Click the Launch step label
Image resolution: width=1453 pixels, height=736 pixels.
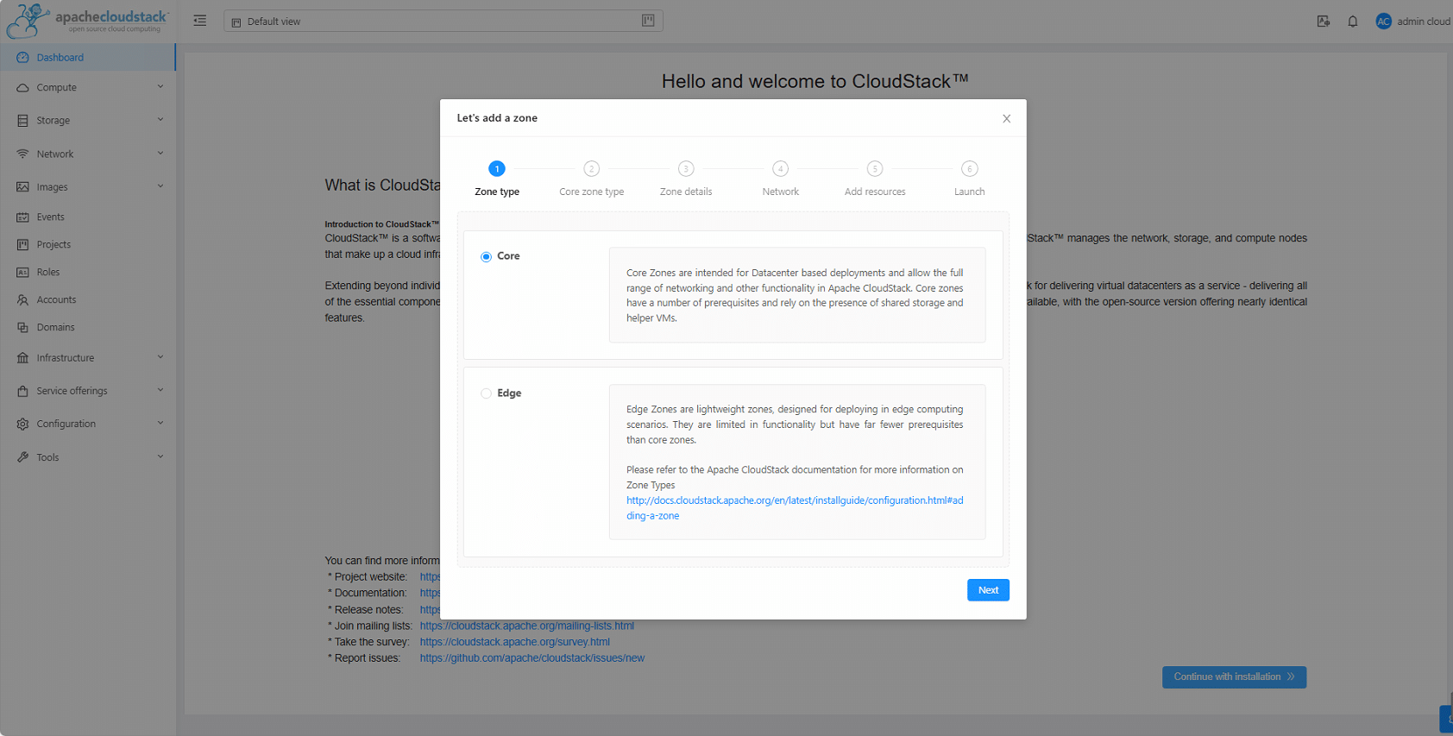click(x=969, y=192)
